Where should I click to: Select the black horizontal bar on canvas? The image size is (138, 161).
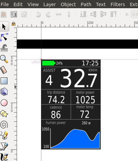pyautogui.click(x=77, y=44)
